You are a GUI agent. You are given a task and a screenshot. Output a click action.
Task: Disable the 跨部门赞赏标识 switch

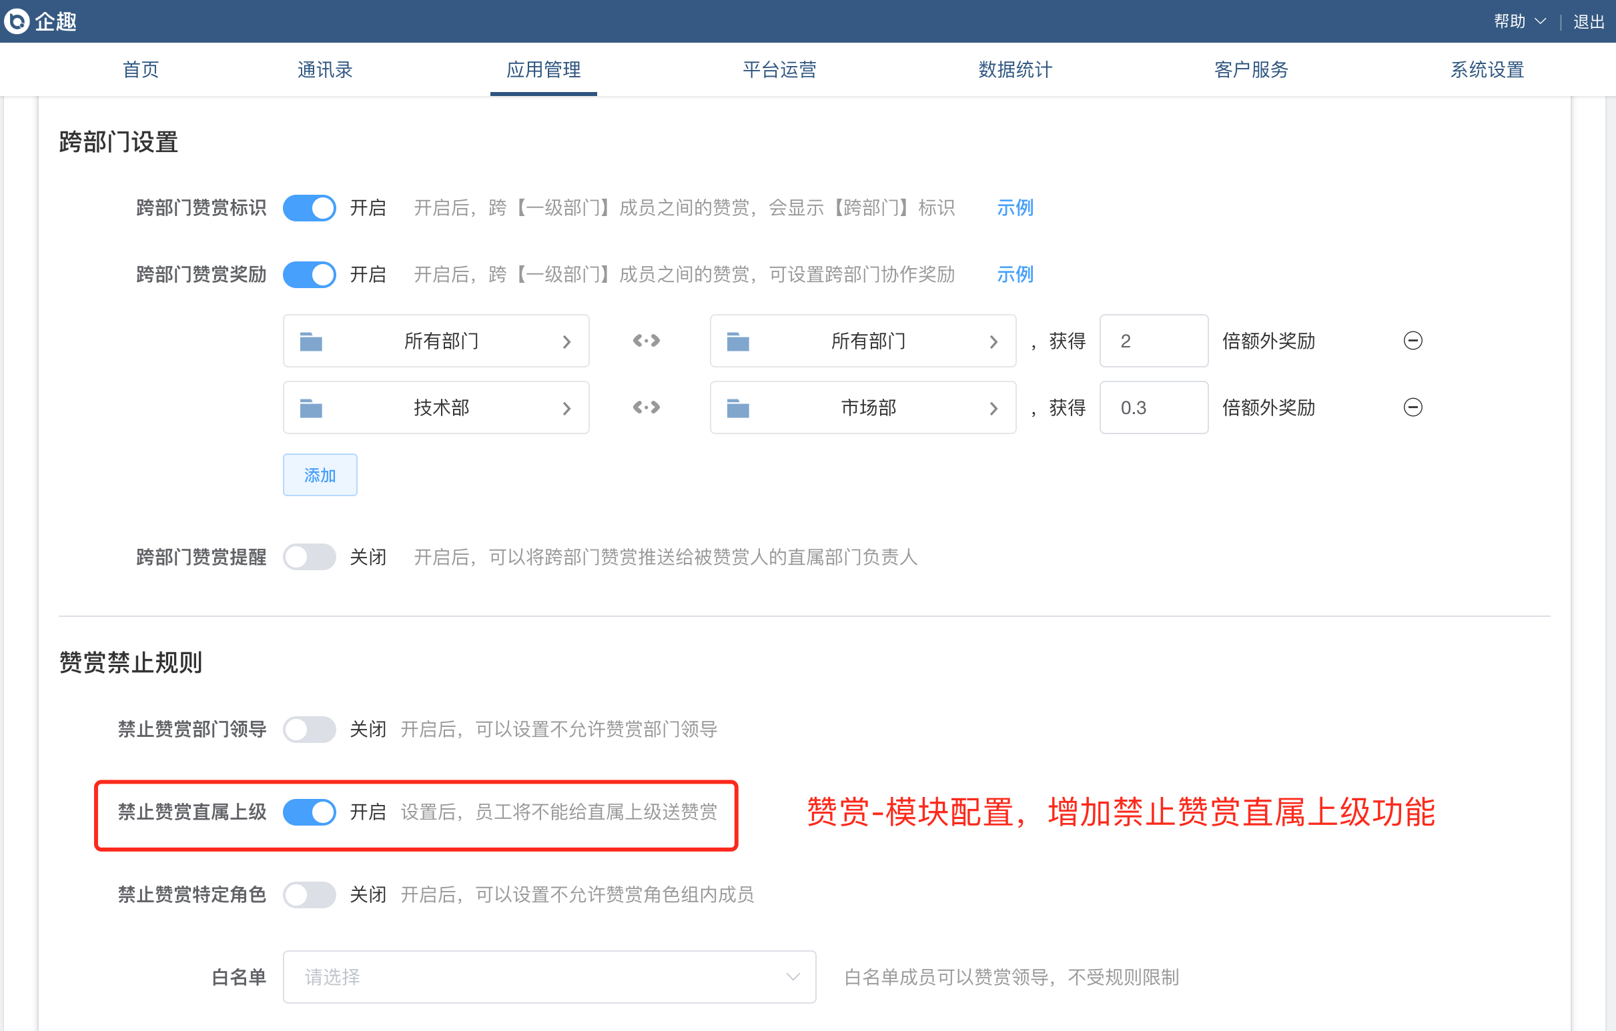pos(310,208)
